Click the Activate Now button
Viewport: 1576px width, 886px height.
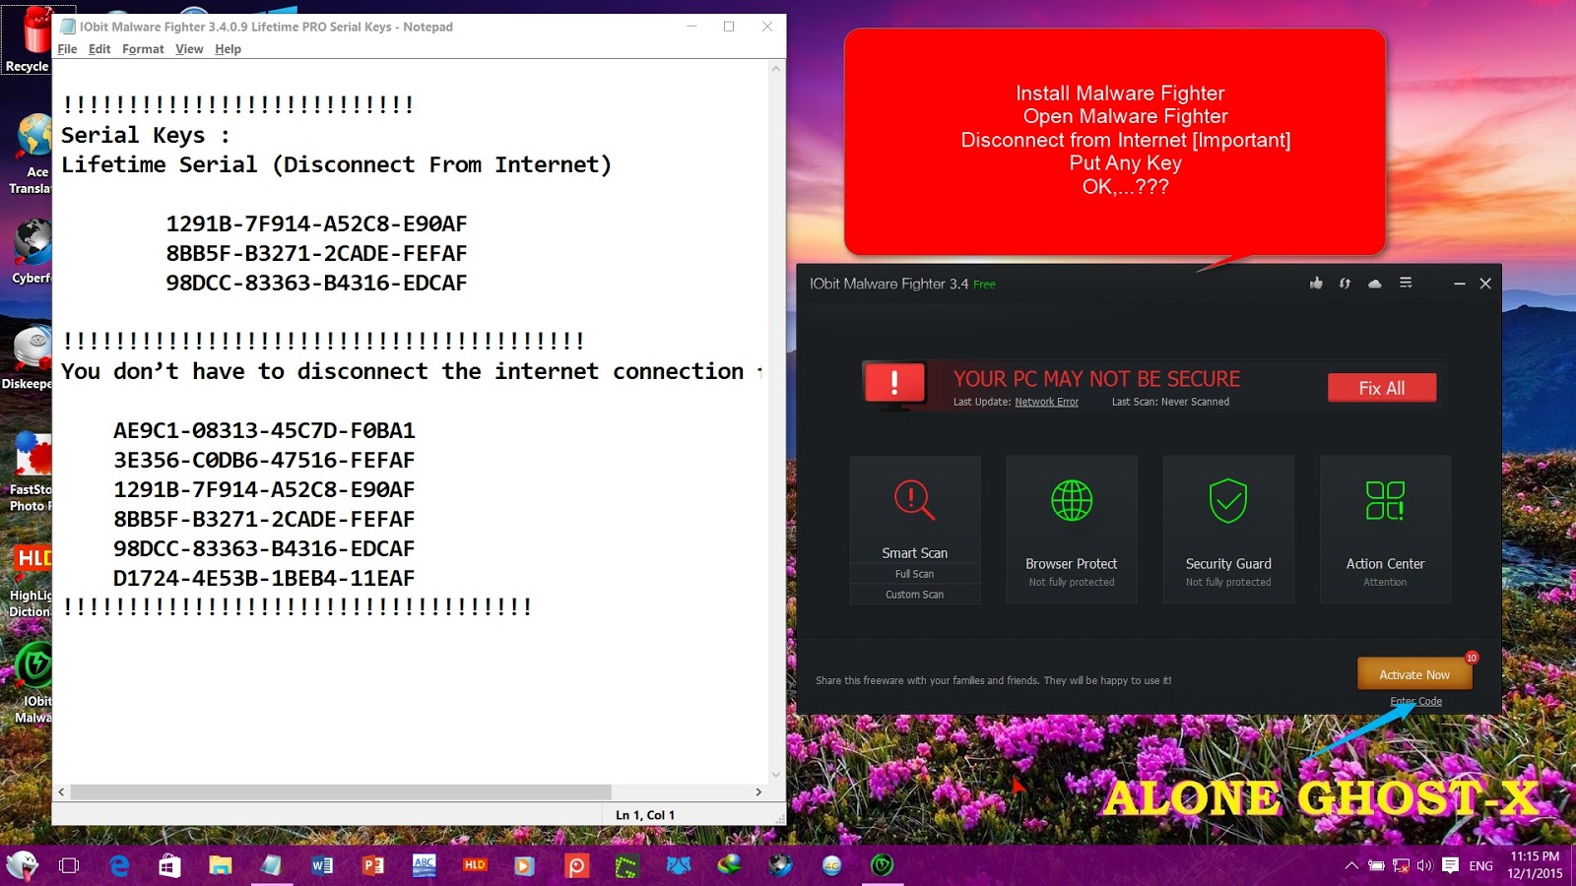click(x=1414, y=674)
